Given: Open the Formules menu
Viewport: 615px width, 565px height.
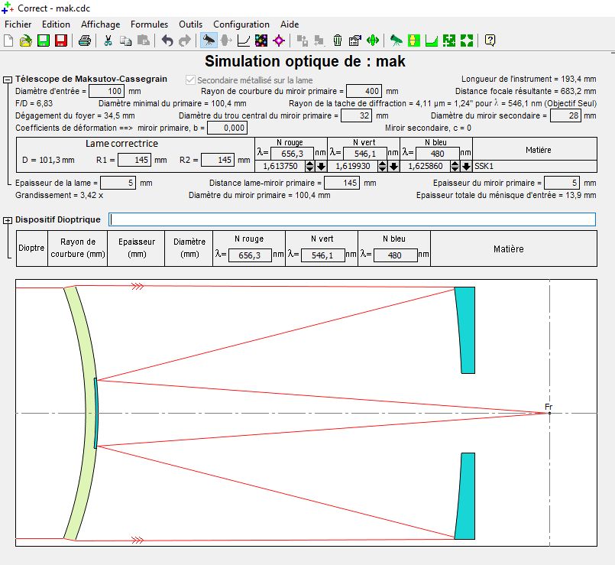Looking at the screenshot, I should point(149,24).
